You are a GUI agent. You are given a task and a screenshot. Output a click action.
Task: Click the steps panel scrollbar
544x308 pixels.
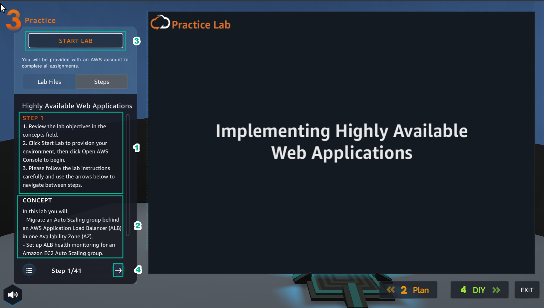pos(128,175)
